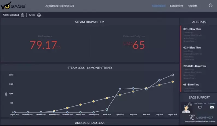
Task: Switch to the Dashboard tab
Action: tap(159, 6)
